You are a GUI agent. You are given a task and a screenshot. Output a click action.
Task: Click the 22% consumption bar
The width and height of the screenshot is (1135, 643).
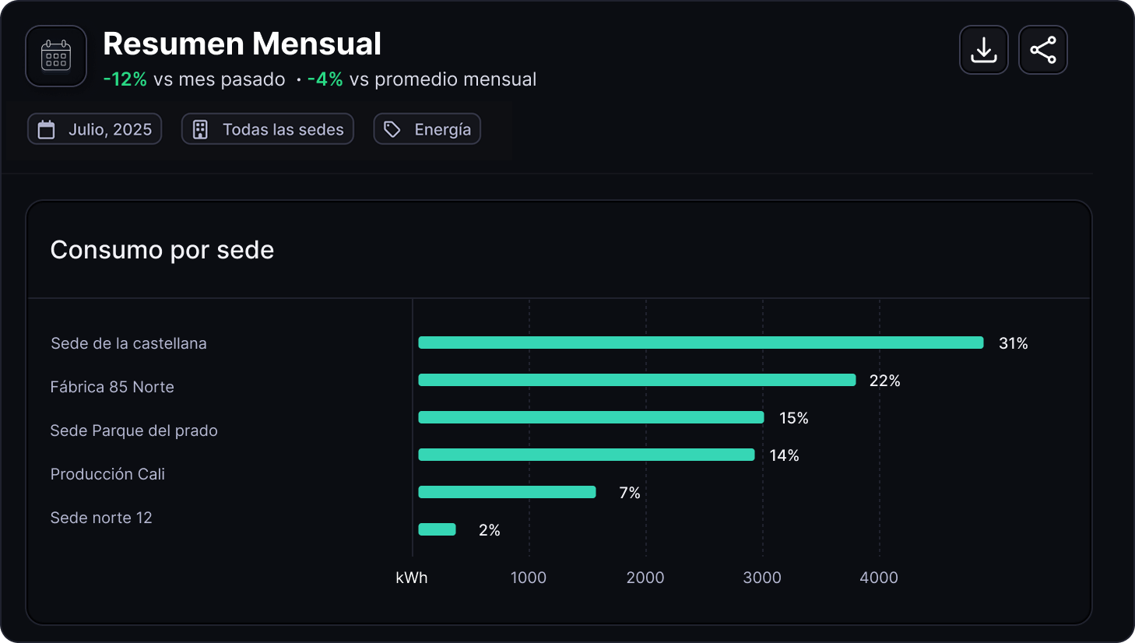click(x=637, y=380)
